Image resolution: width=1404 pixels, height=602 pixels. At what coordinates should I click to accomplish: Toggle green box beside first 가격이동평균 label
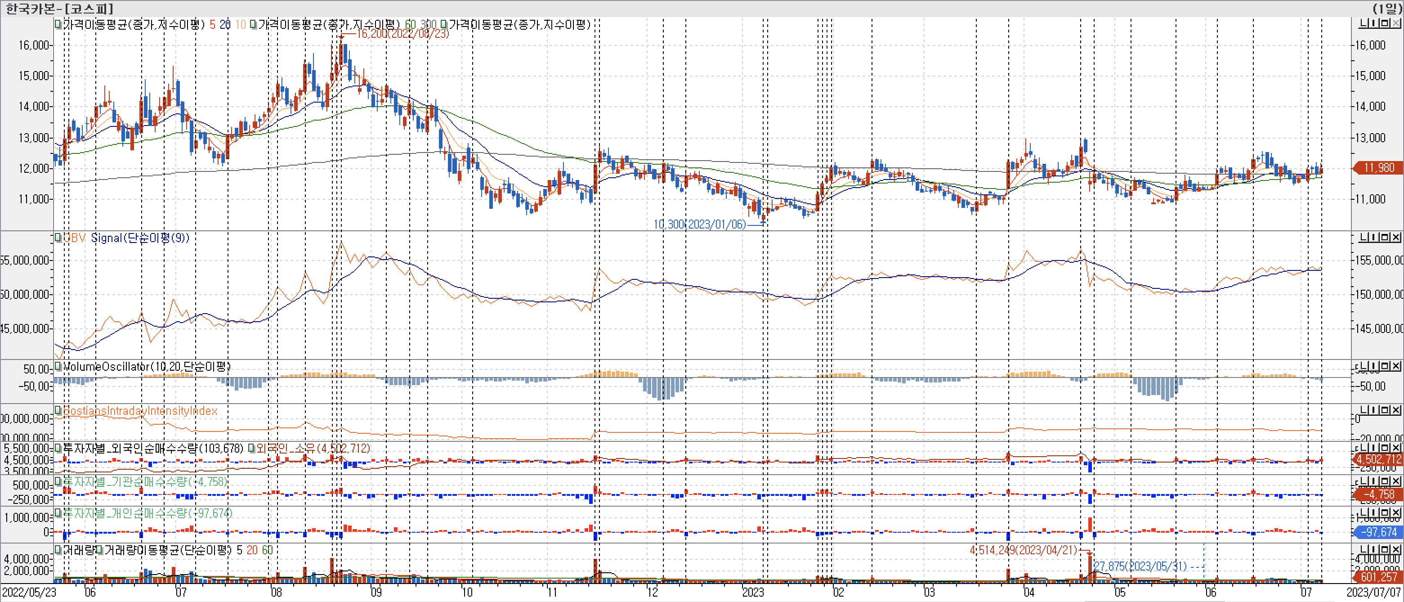pyautogui.click(x=58, y=24)
